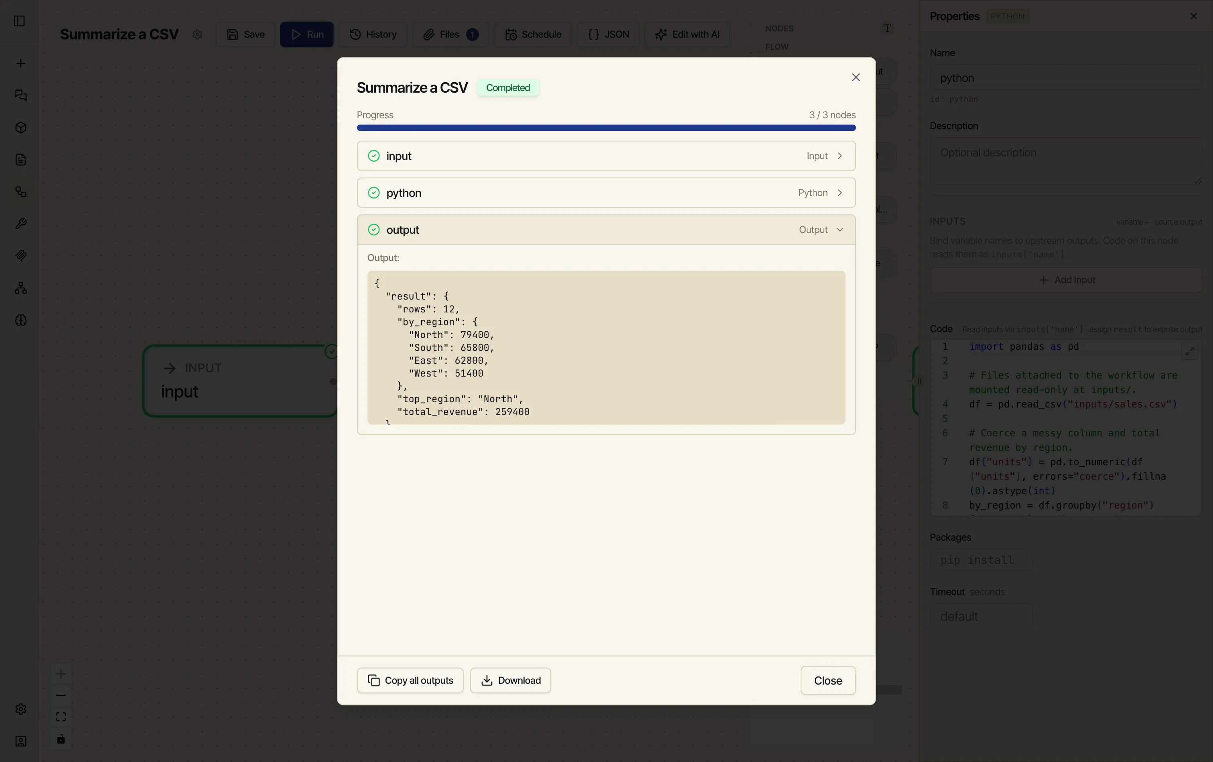Close the run dialog with the X
Image resolution: width=1213 pixels, height=762 pixels.
point(856,77)
